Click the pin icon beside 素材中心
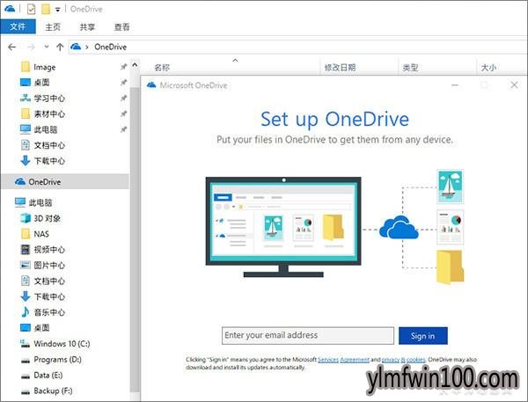 pyautogui.click(x=123, y=113)
